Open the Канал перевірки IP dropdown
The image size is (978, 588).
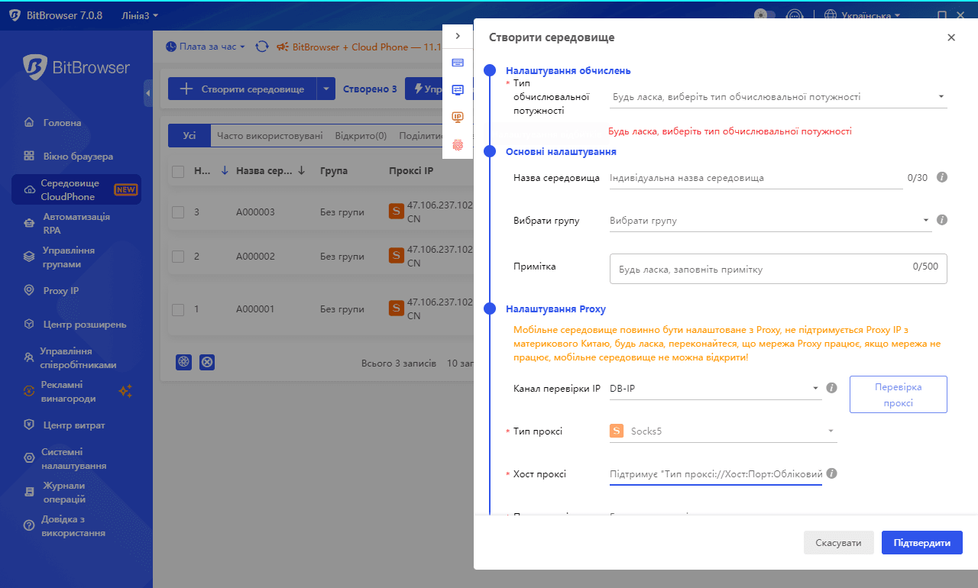(714, 389)
